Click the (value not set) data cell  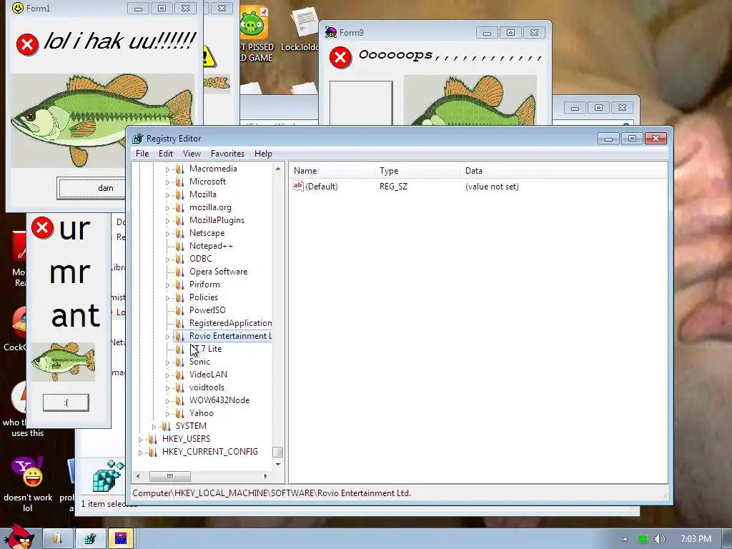pos(492,187)
